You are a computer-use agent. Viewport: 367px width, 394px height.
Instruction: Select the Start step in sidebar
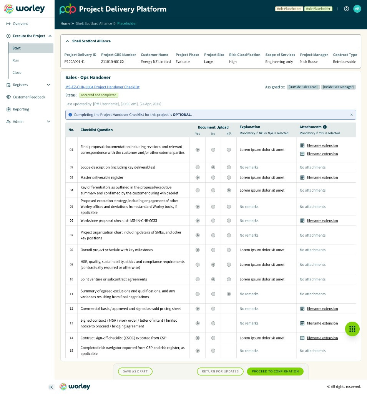pos(31,48)
